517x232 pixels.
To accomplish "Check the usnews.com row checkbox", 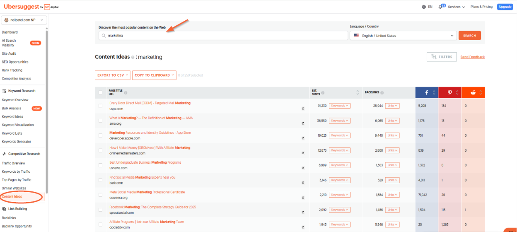I will (x=100, y=165).
